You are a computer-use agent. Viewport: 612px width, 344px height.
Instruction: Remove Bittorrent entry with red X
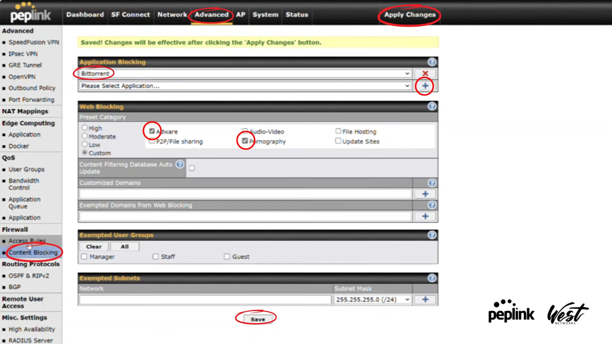pos(425,74)
